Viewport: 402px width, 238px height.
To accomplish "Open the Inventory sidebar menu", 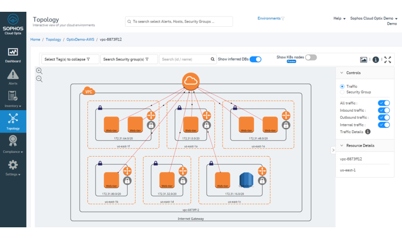I will click(13, 99).
